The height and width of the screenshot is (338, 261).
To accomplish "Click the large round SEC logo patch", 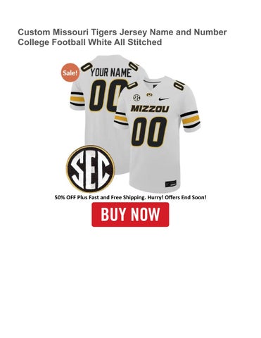I will [x=91, y=169].
